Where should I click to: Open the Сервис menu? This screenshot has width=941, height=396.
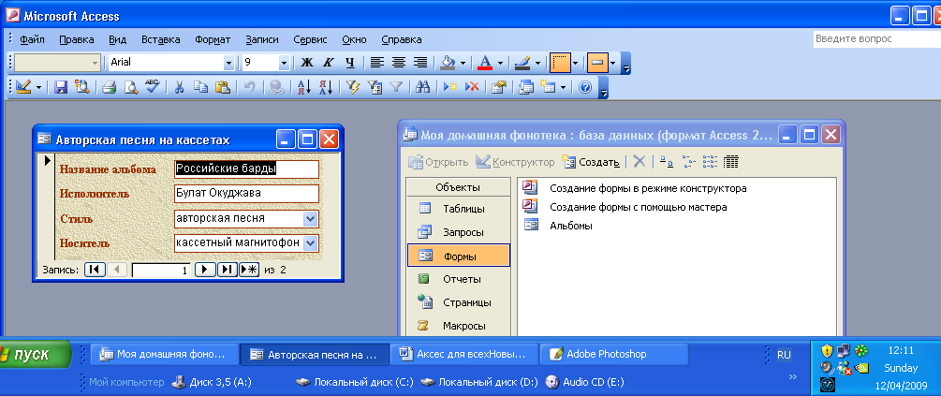(x=310, y=39)
